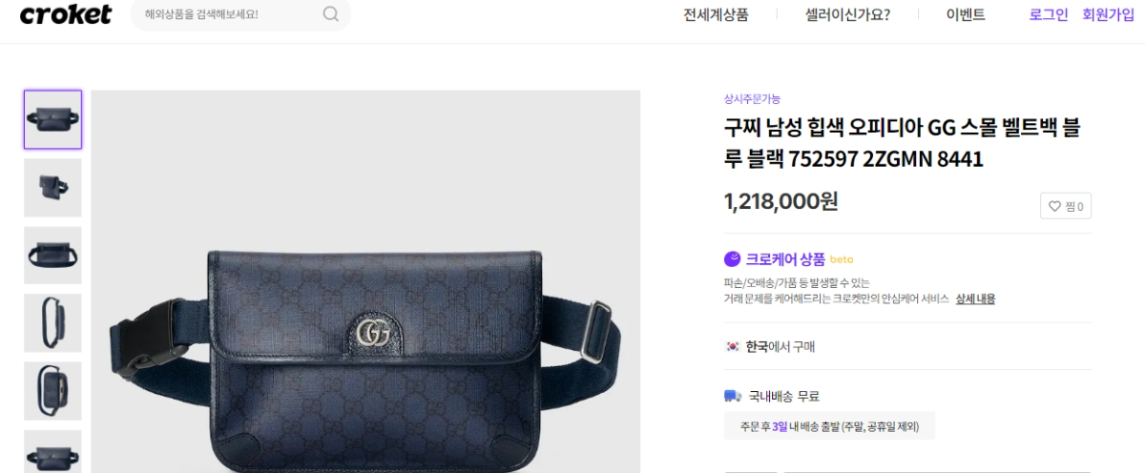Open the 전세계상품 menu
Screen dimensions: 1145x473
point(716,15)
